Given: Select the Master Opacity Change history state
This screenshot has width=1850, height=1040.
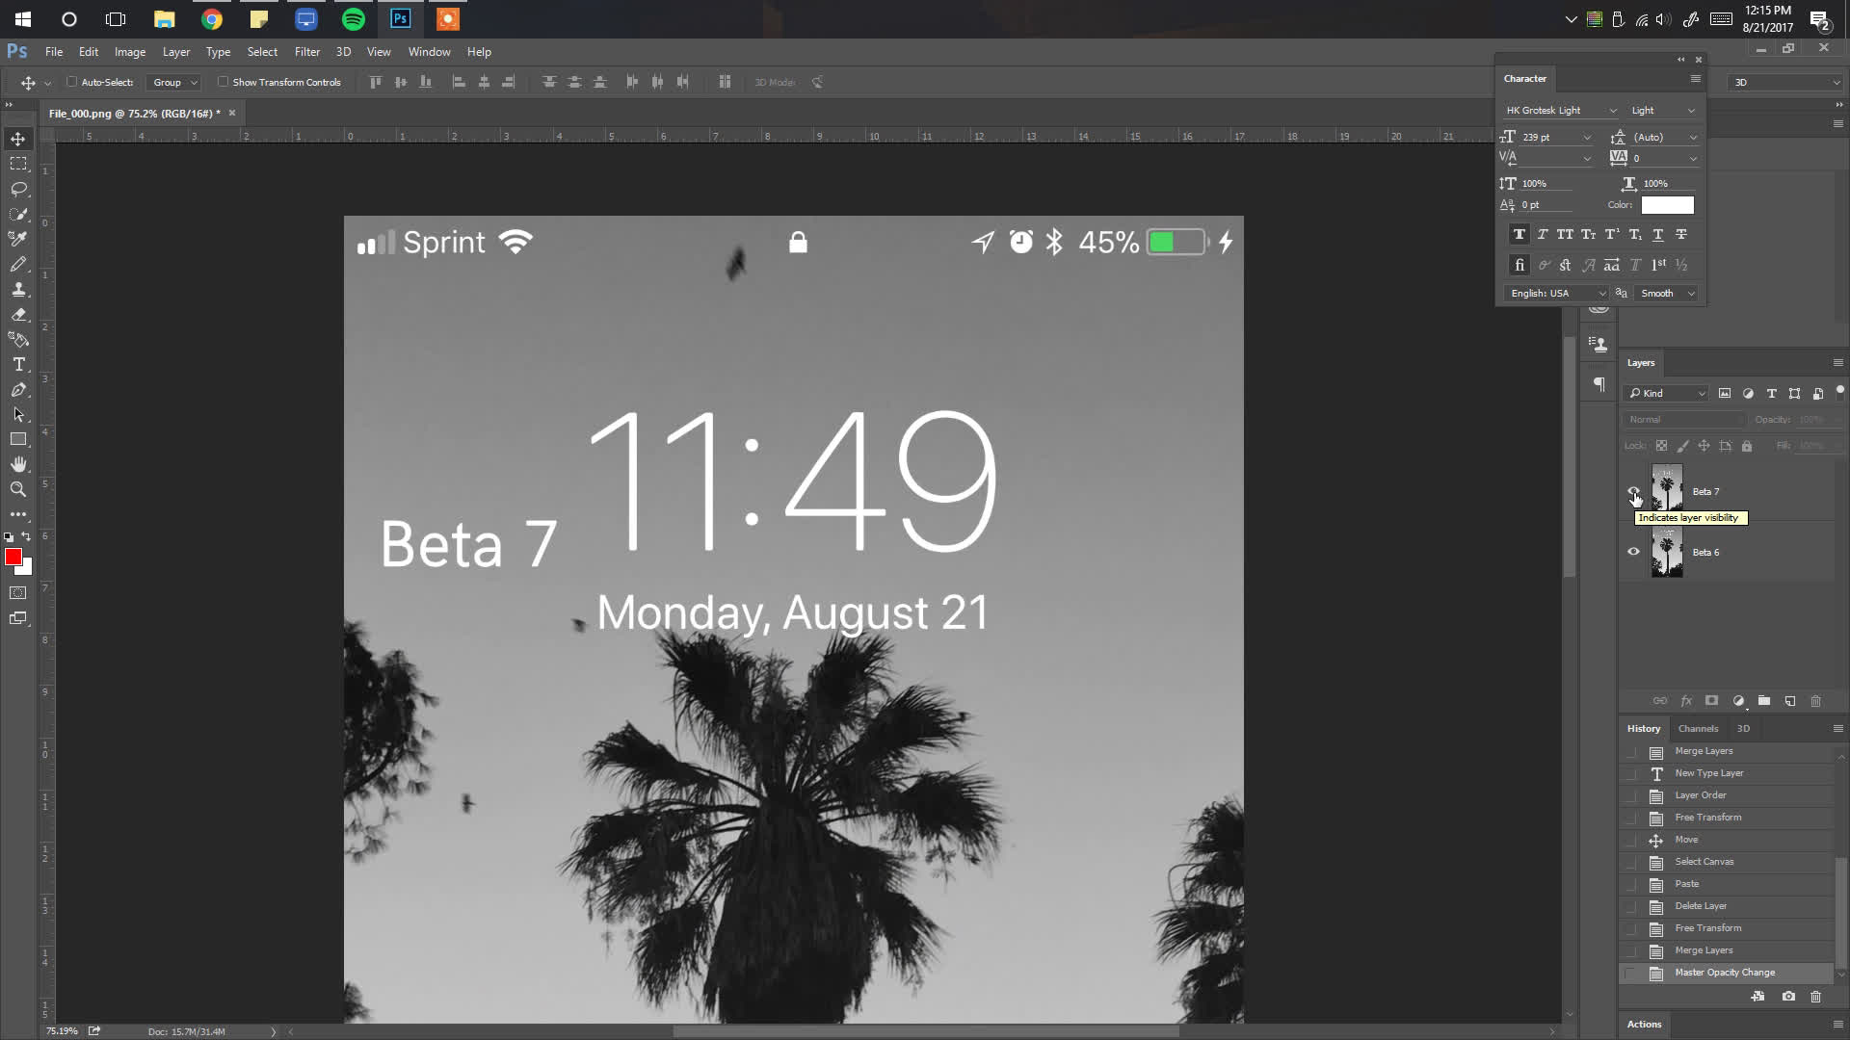Looking at the screenshot, I should coord(1727,973).
